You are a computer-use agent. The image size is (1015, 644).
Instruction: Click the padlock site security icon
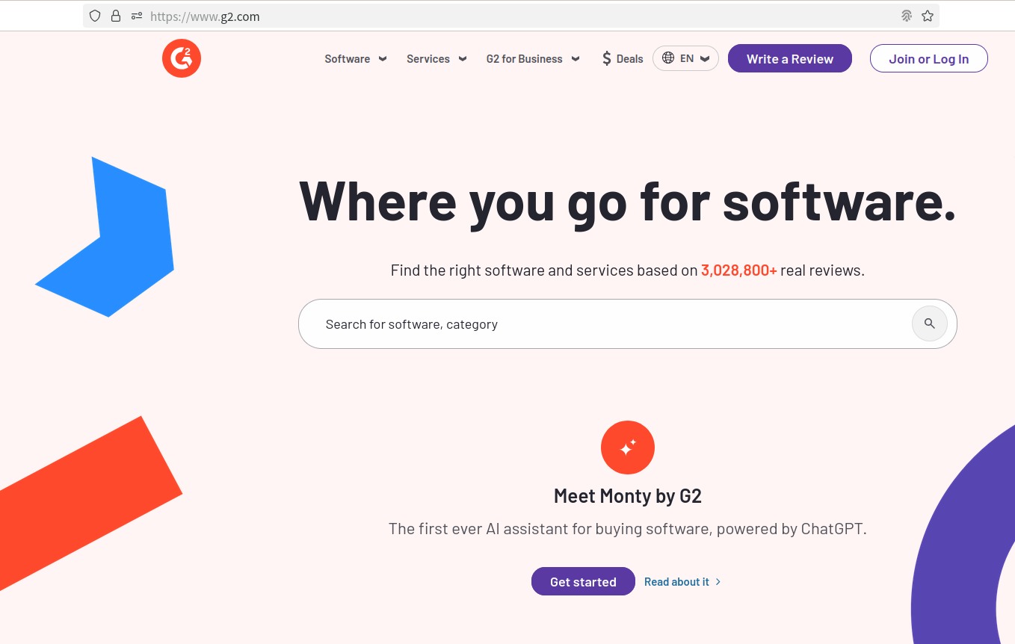coord(116,16)
